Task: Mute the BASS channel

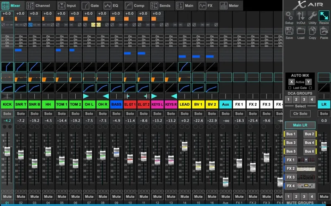Action: (x=116, y=197)
